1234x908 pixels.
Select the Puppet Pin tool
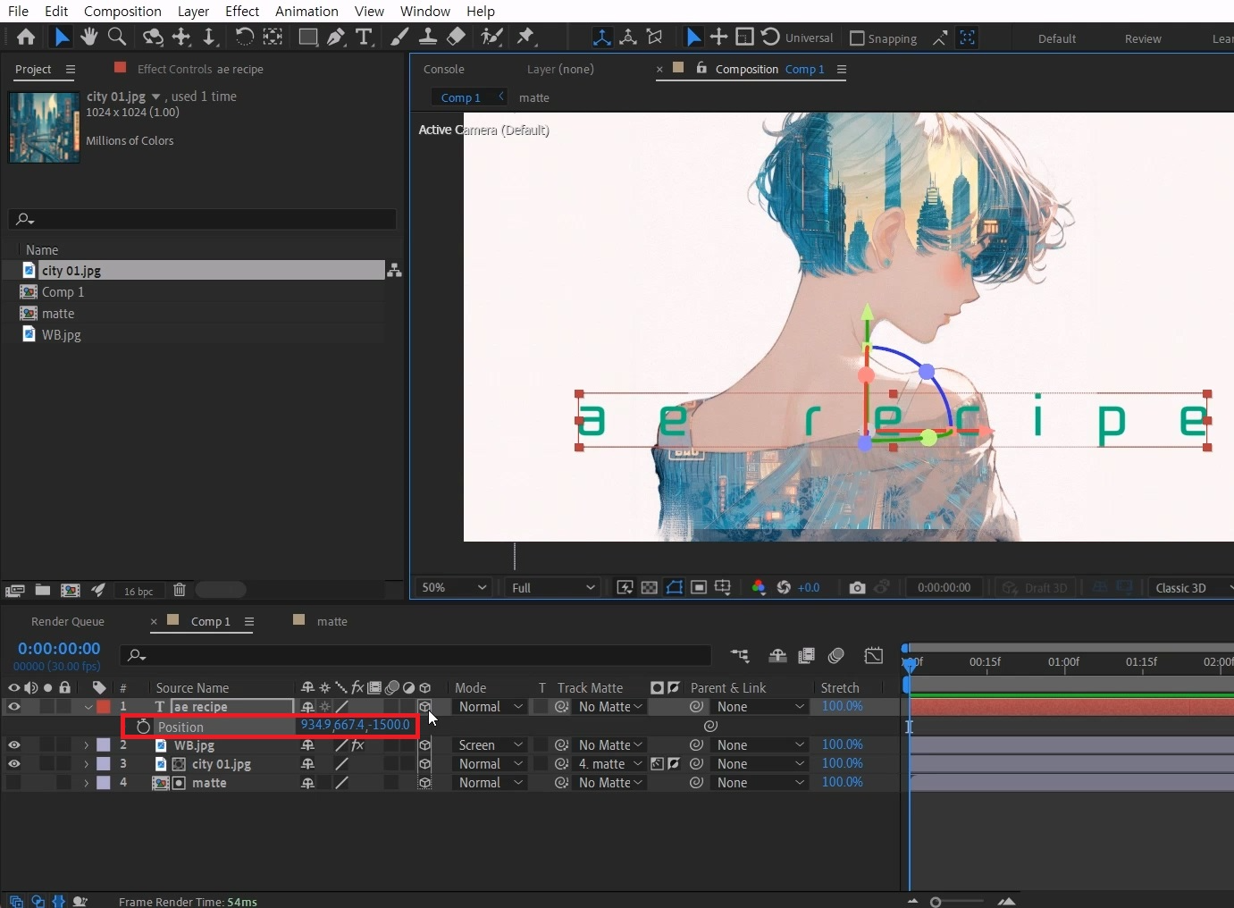[525, 37]
